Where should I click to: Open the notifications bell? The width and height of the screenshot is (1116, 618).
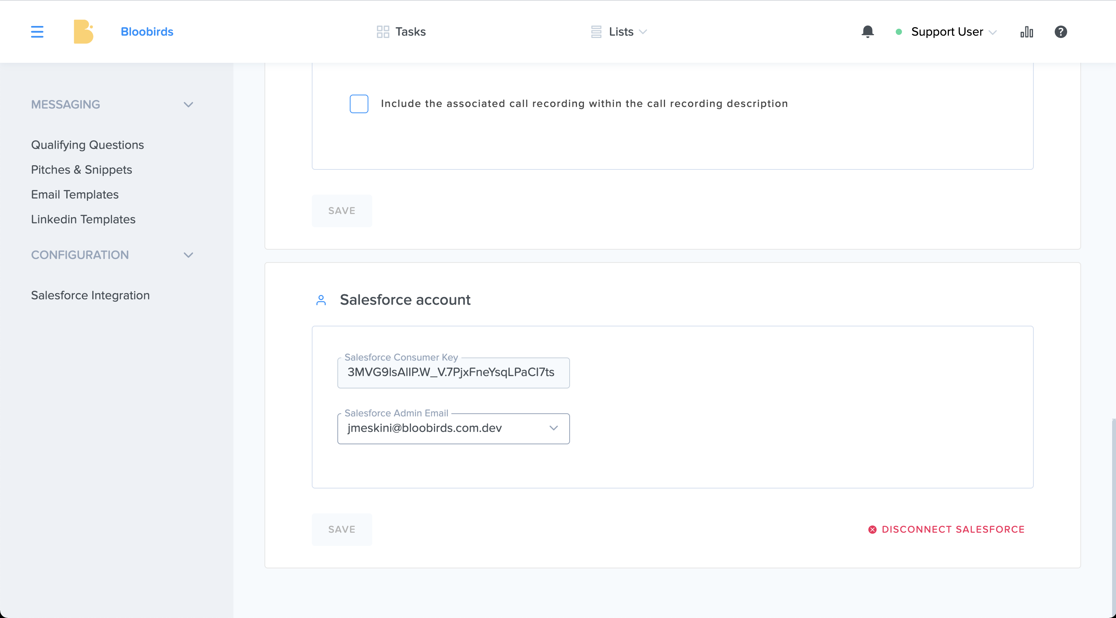[867, 32]
